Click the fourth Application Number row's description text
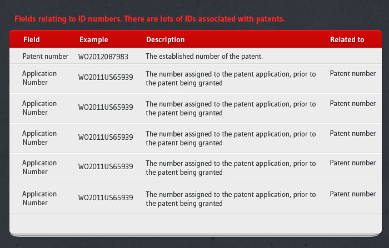The height and width of the screenshot is (248, 389). click(231, 168)
